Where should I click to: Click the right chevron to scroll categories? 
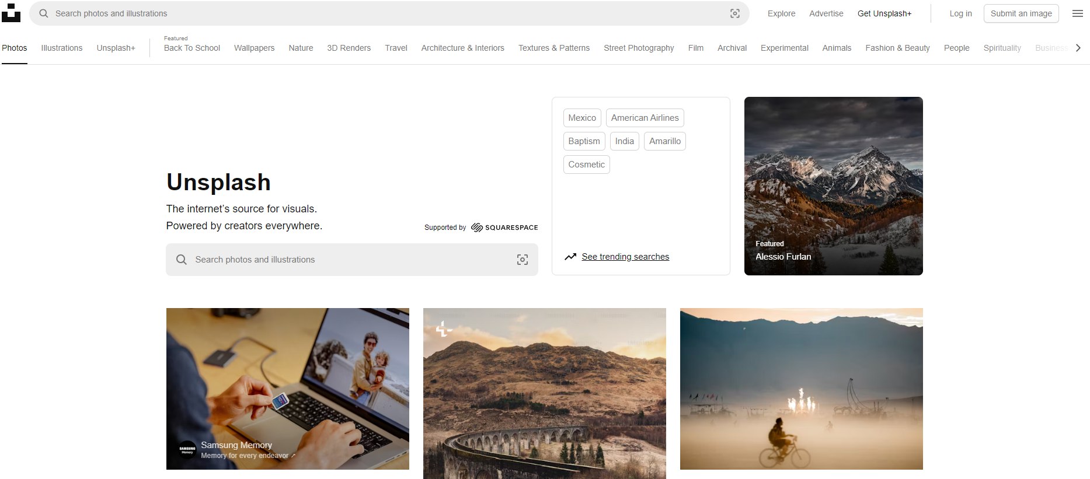click(1078, 48)
